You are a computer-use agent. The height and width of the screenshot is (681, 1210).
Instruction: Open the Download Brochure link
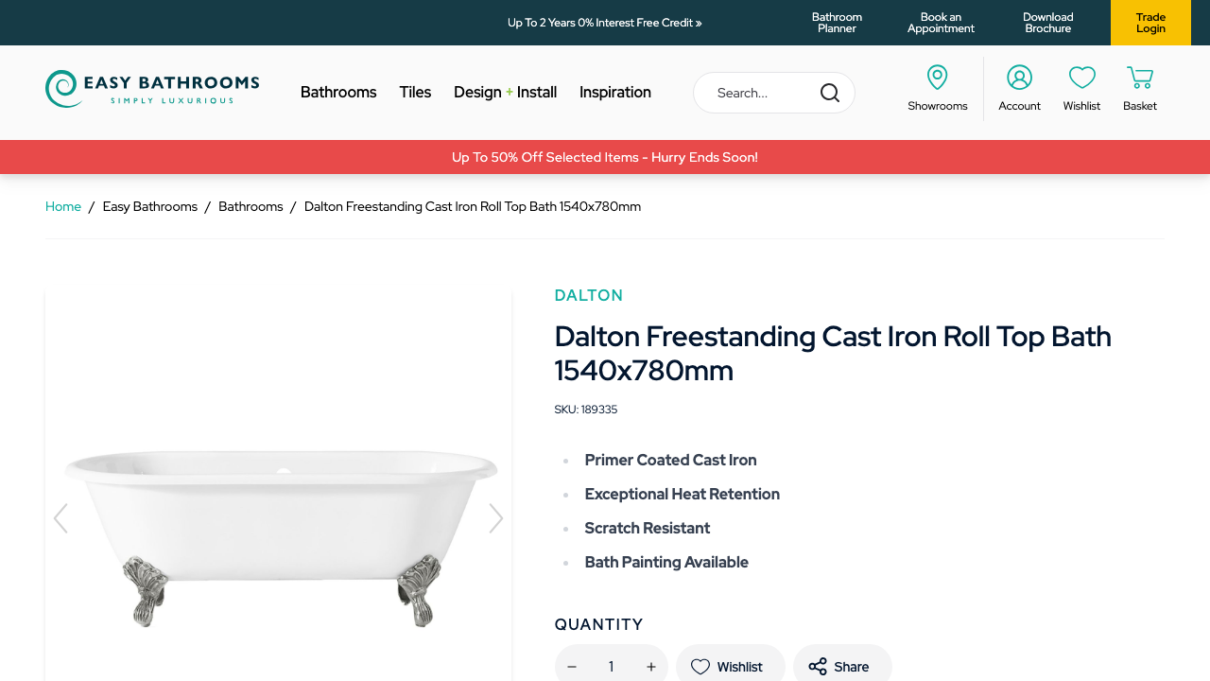[1047, 23]
